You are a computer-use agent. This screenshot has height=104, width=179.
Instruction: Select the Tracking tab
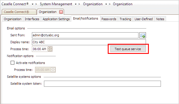tap(125, 19)
